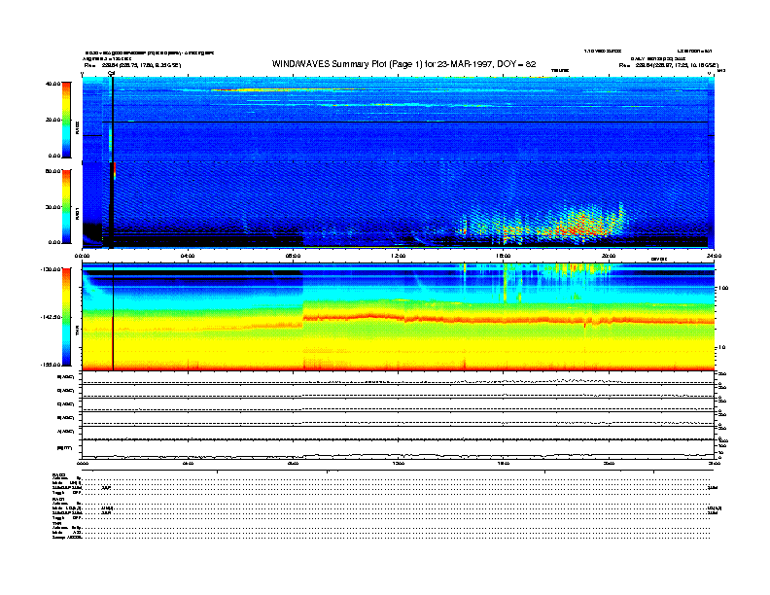Click the rotated RAD1 axis label
The image size is (770, 595).
(77, 213)
